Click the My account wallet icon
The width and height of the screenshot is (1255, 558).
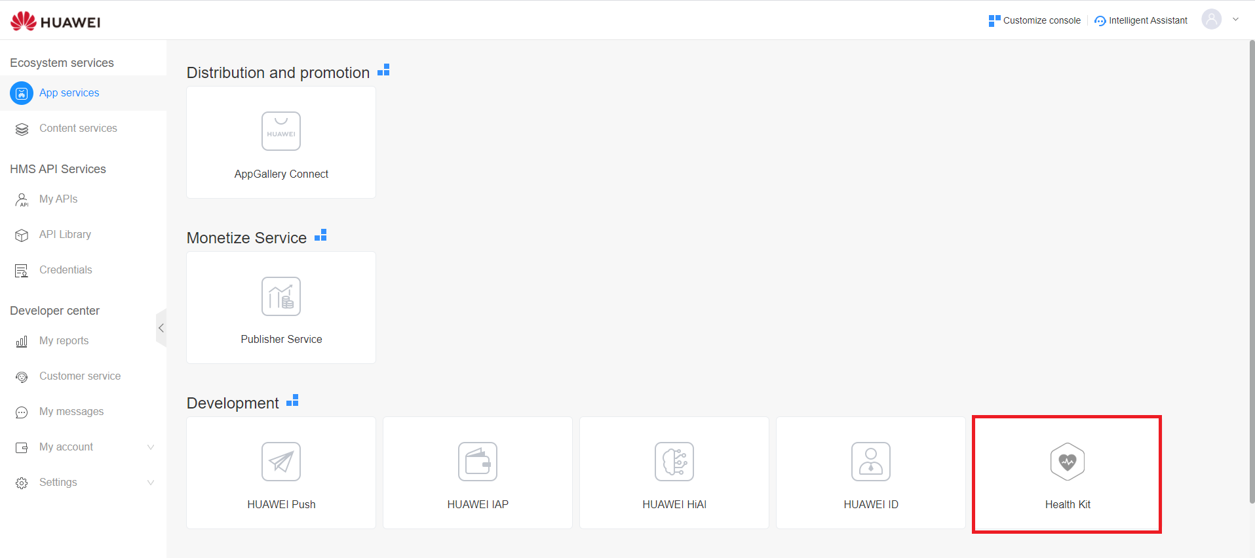click(x=22, y=448)
